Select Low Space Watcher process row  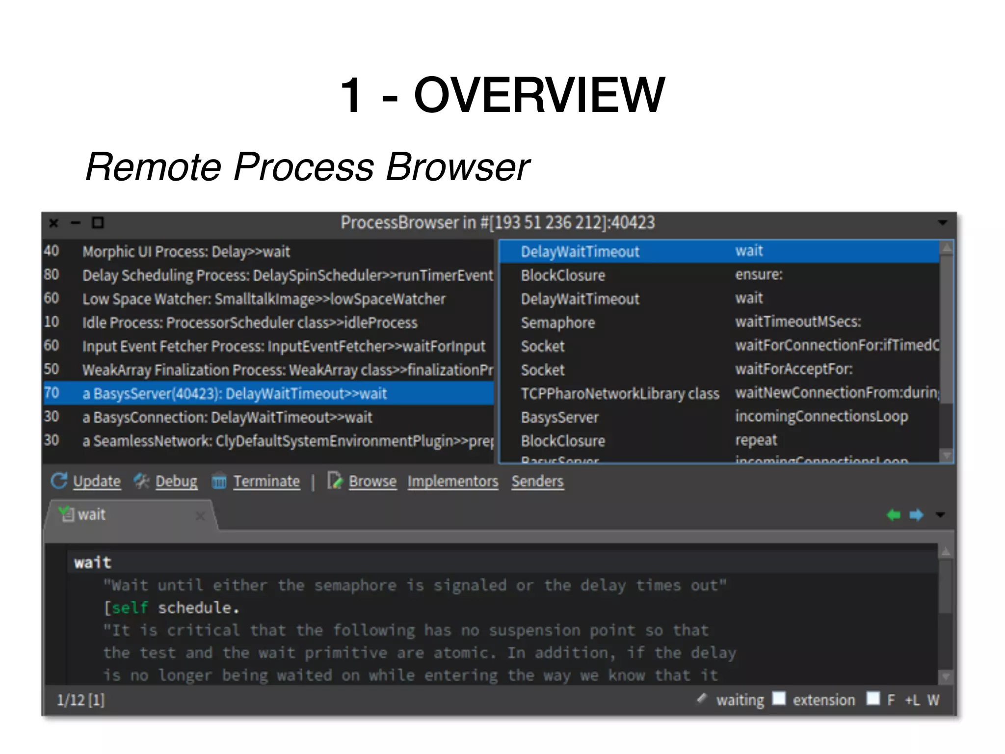[x=268, y=298]
